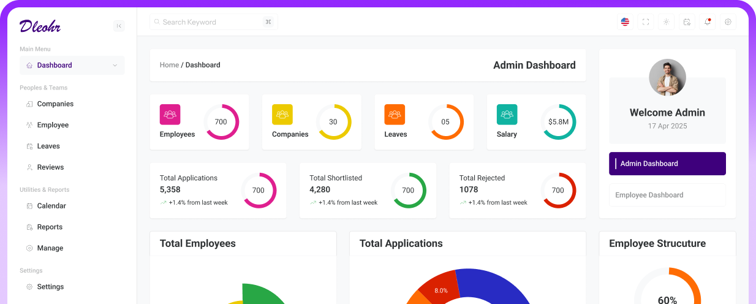Click the Home breadcrumb link
756x304 pixels.
[x=169, y=65]
